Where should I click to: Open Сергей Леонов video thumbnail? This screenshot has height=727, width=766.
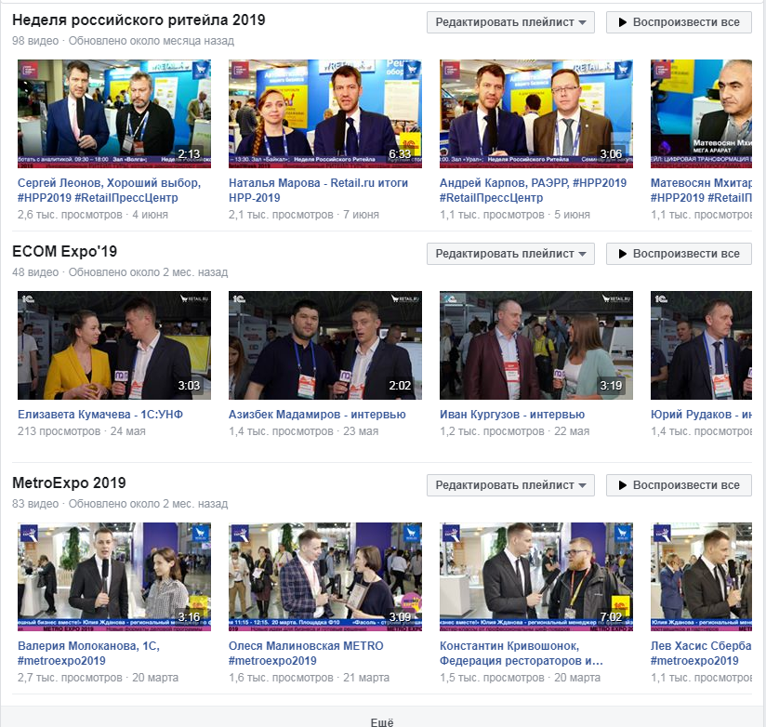tap(114, 113)
